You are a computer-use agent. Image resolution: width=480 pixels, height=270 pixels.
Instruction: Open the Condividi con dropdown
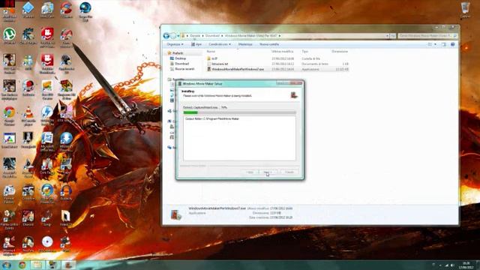pyautogui.click(x=220, y=44)
